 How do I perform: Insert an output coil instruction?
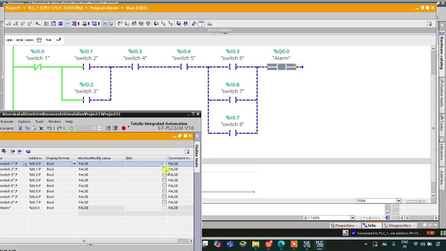(x=29, y=40)
